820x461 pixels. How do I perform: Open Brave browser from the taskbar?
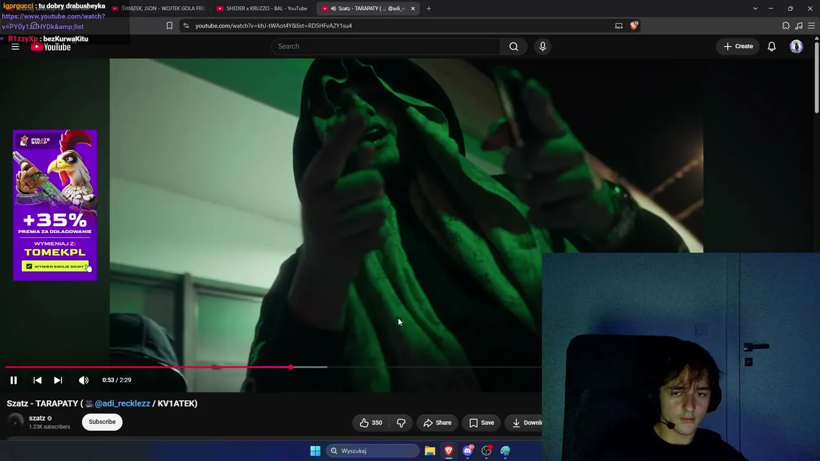pos(448,451)
